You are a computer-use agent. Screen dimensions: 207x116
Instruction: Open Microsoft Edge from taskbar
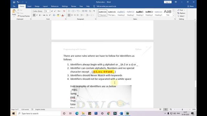(77, 113)
